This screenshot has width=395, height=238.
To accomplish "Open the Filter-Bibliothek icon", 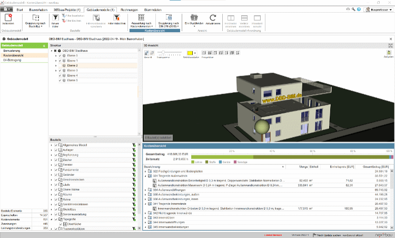I will pyautogui.click(x=116, y=17).
